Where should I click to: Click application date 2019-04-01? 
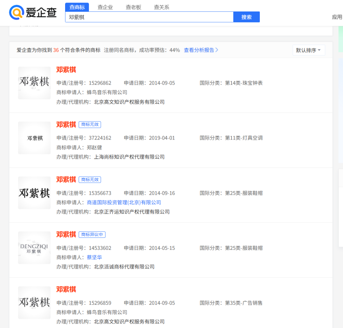(162, 138)
